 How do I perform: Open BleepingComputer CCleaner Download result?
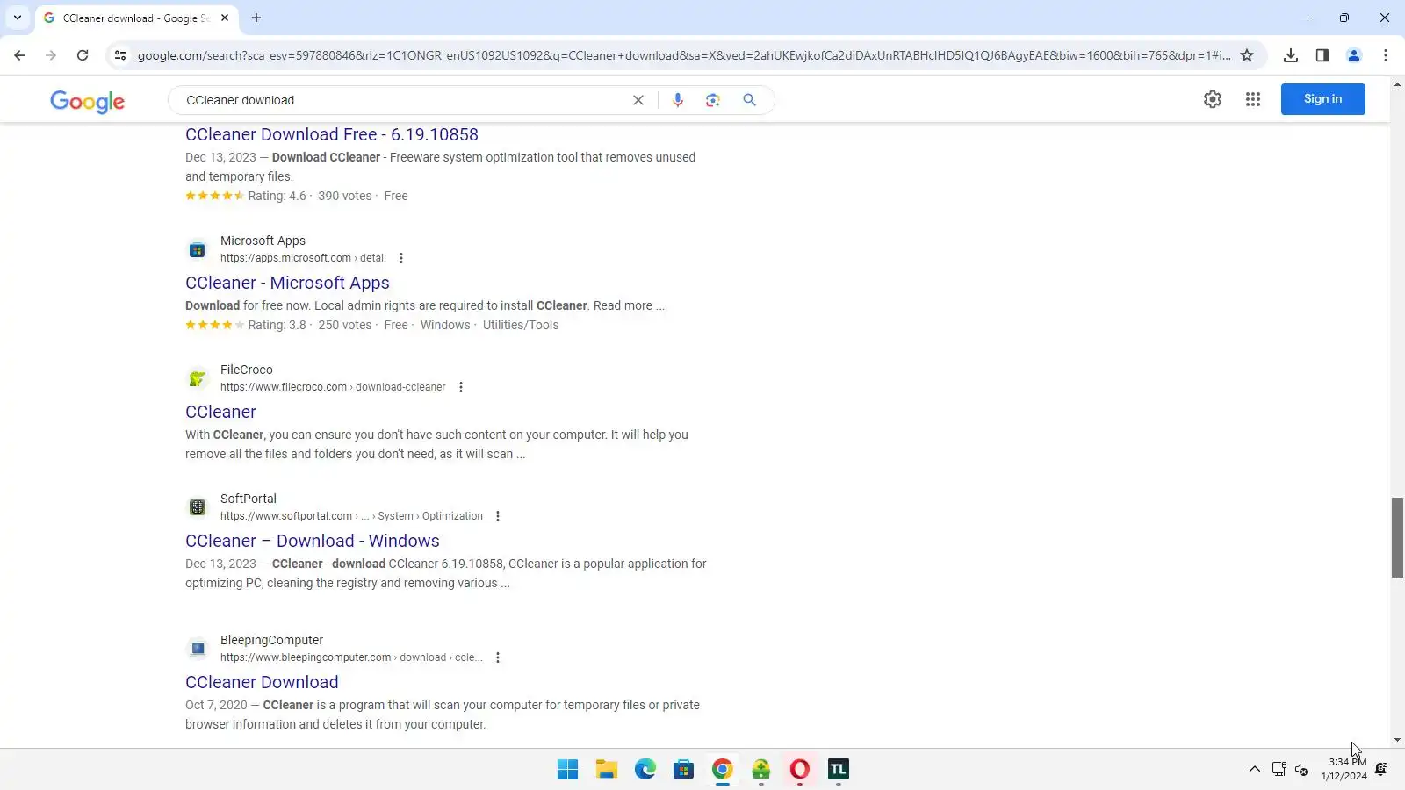click(262, 682)
